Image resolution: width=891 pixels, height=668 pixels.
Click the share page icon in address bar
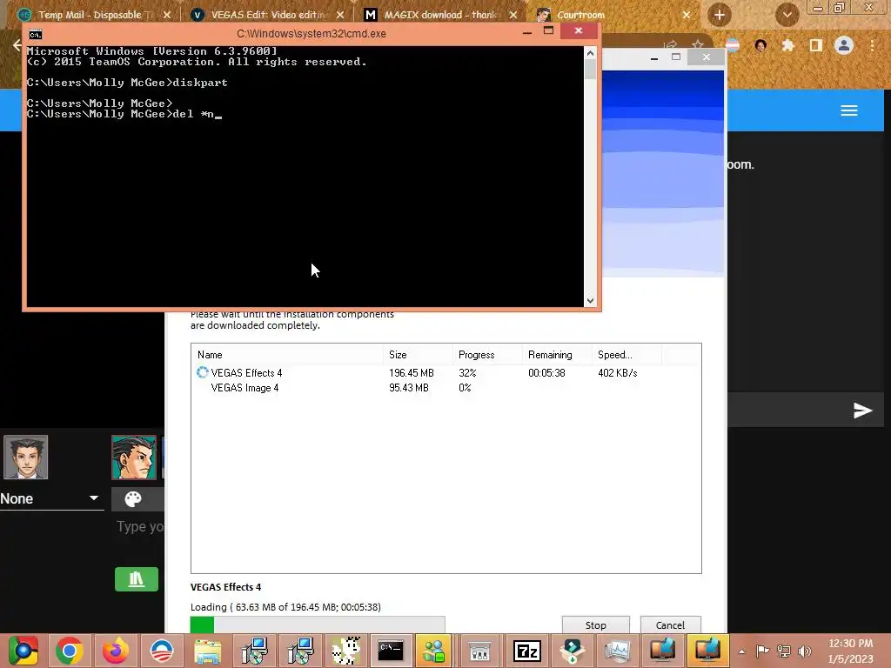coord(671,44)
